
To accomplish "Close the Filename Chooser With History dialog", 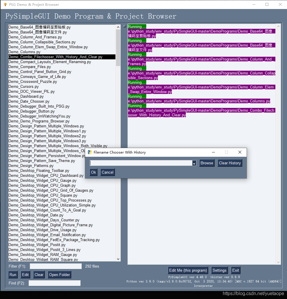I will (240, 152).
